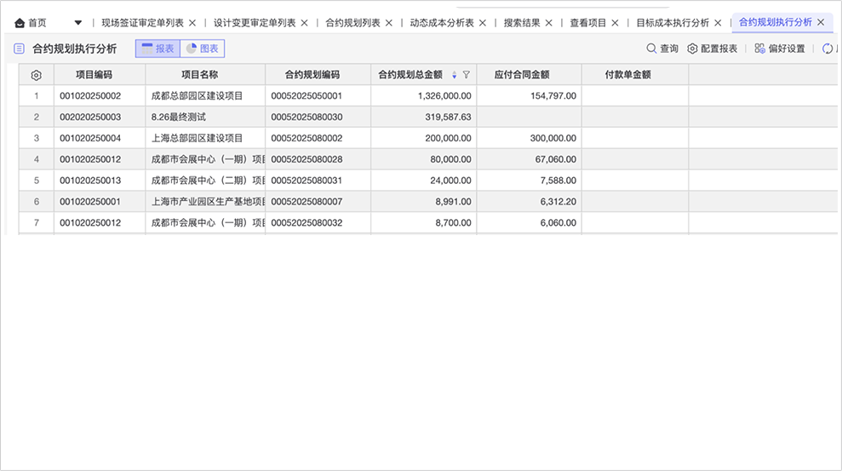Screen dimensions: 842x471
Task: Click the home icon labeled 首页
Action: (x=20, y=23)
